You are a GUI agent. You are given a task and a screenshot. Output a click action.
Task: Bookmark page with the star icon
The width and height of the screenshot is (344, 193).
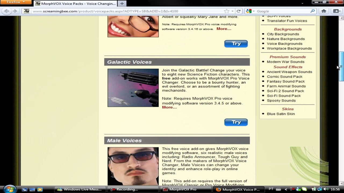tap(227, 11)
